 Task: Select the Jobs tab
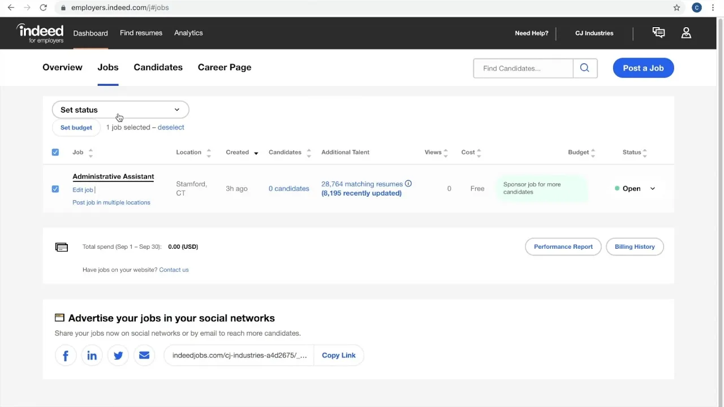pos(107,67)
